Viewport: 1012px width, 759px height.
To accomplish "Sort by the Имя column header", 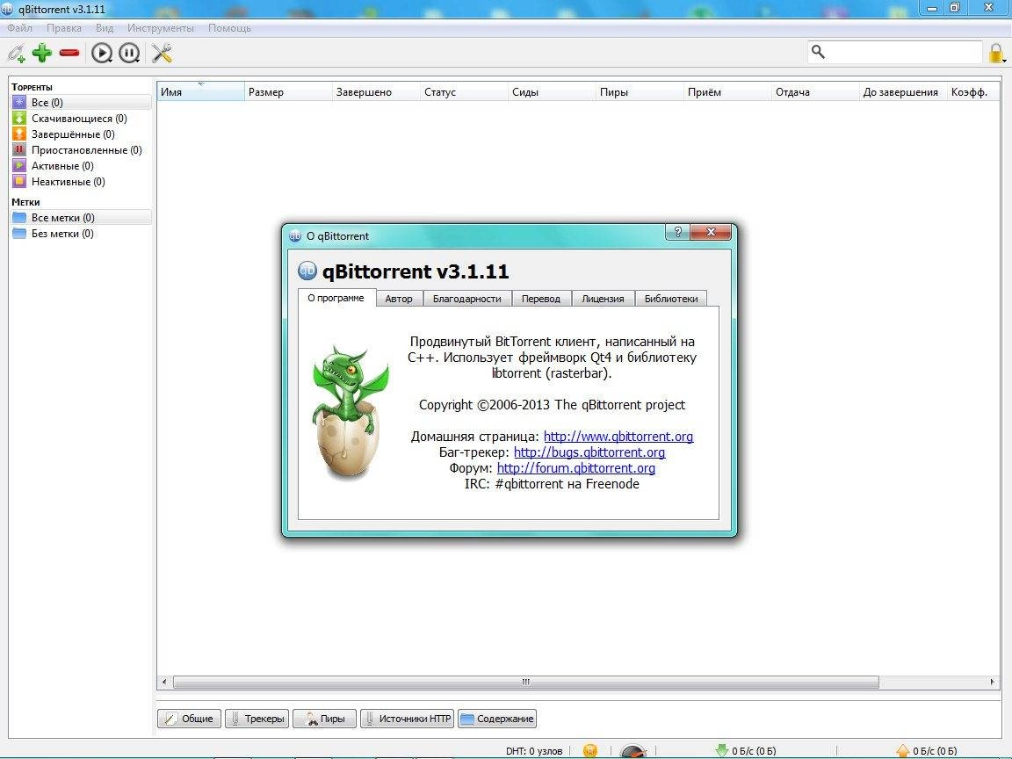I will point(200,91).
